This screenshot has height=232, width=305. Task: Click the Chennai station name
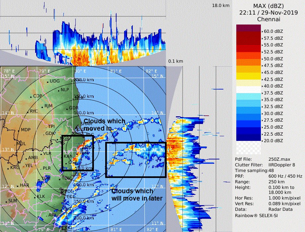(x=268, y=19)
